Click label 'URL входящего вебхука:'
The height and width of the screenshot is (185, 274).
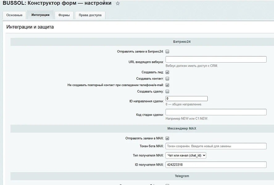point(146,62)
